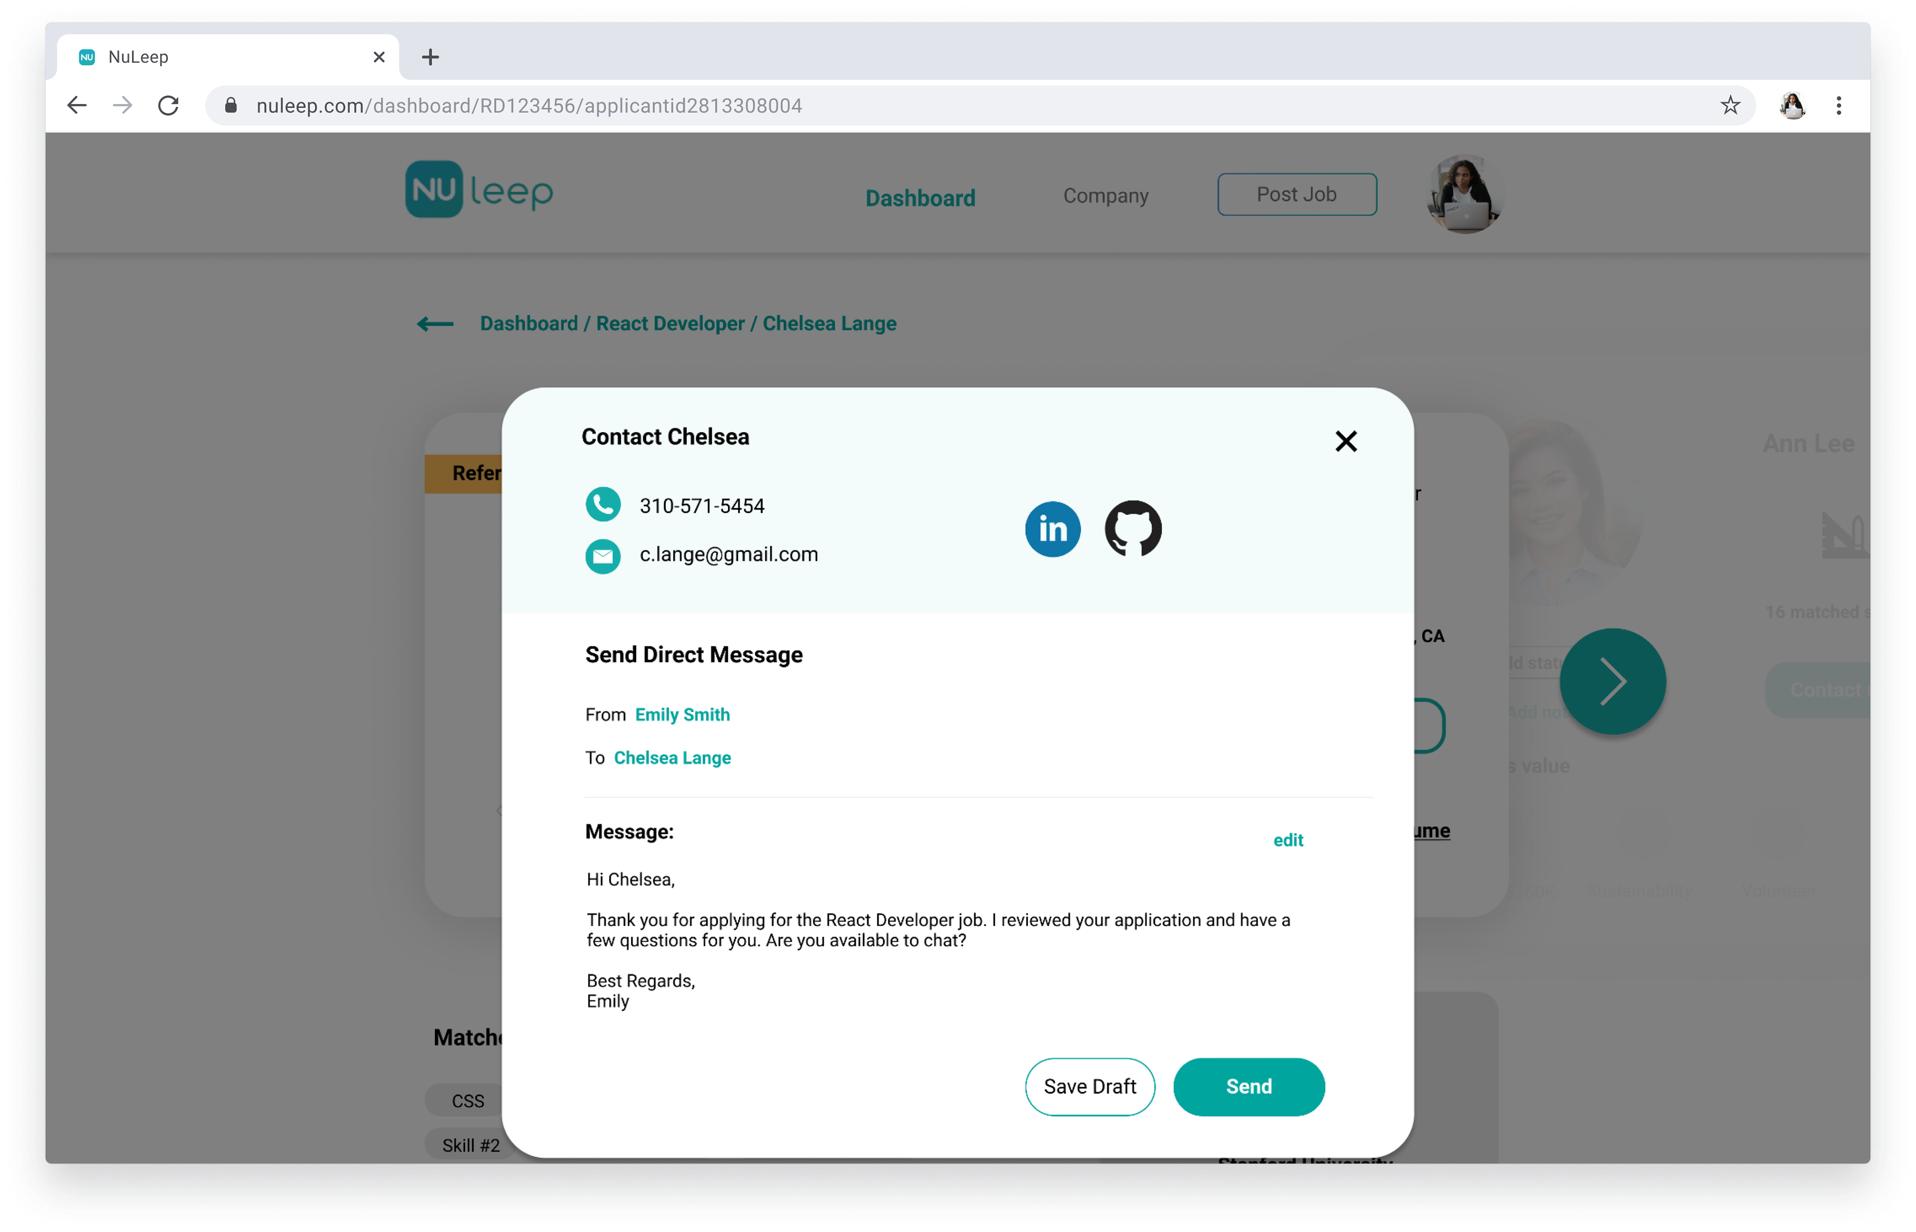Open the Dashboard nav item
The width and height of the screenshot is (1916, 1232).
coord(920,198)
